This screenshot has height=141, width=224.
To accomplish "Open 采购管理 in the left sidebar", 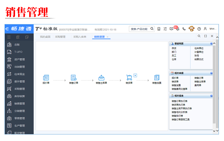I will click(x=19, y=89).
